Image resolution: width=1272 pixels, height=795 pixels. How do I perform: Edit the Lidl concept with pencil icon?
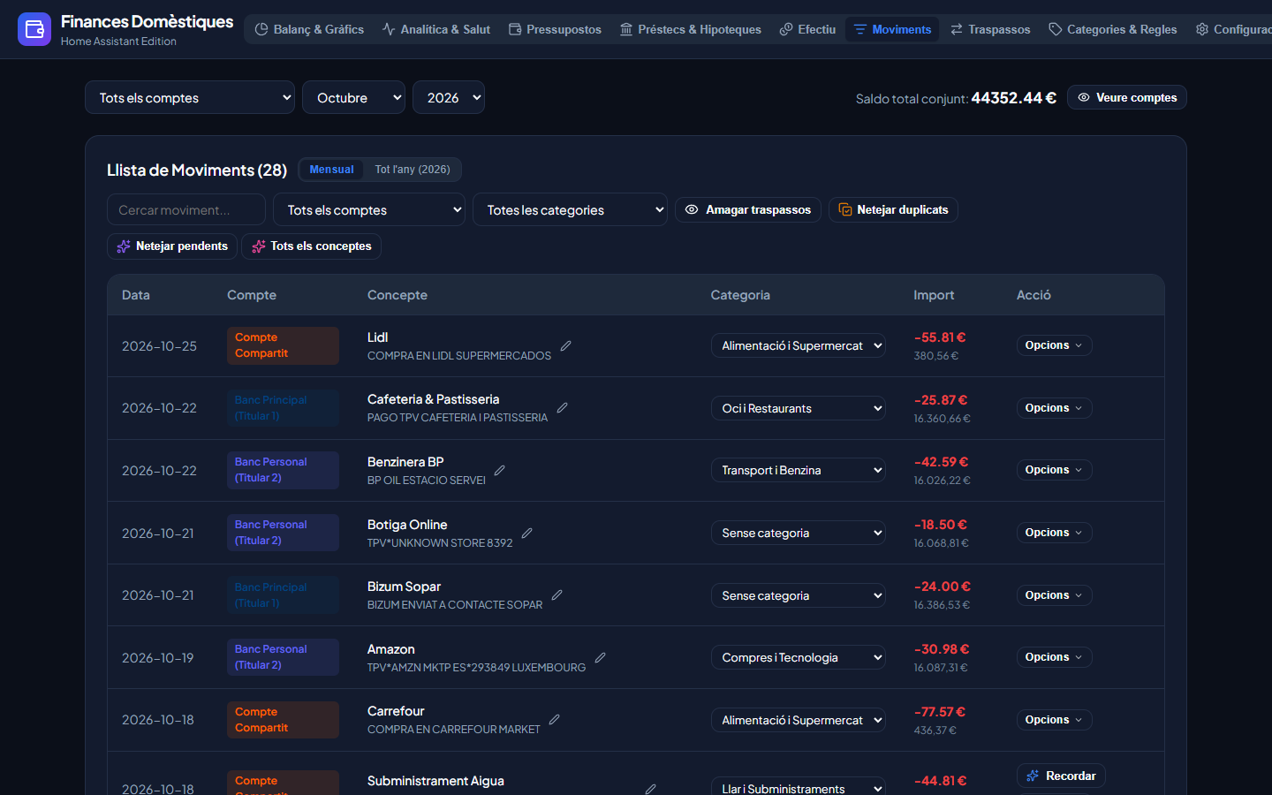pos(565,346)
